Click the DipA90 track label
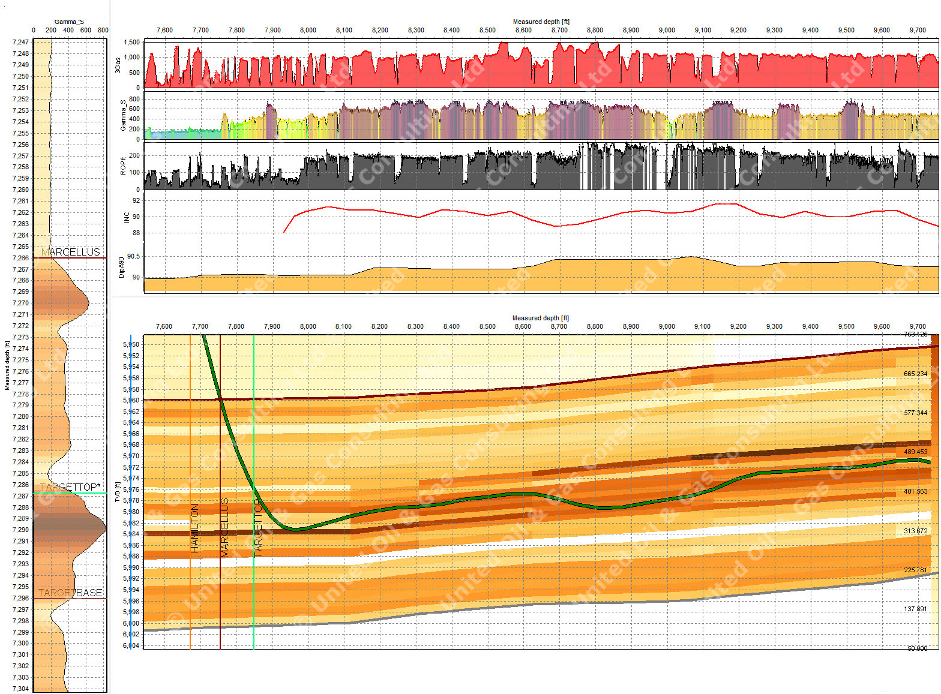 pos(121,267)
